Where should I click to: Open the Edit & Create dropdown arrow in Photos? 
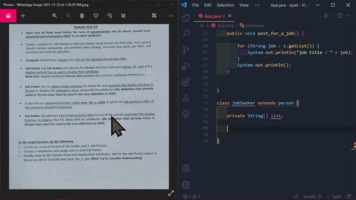pyautogui.click(x=160, y=16)
